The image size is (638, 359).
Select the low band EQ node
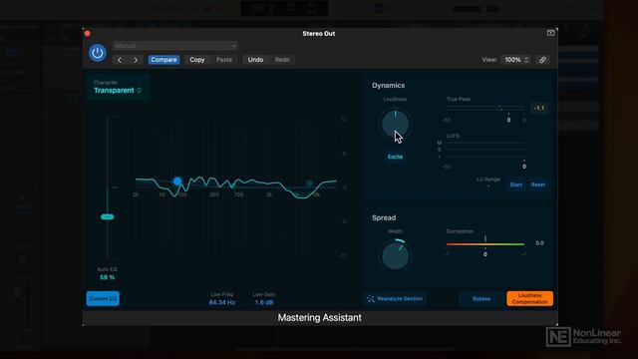click(177, 181)
